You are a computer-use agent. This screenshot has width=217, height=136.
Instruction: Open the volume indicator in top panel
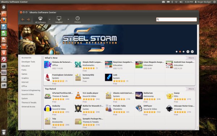pos(181,2)
